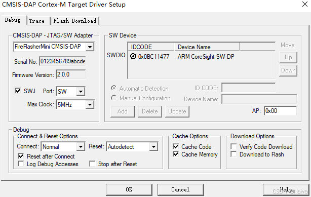This screenshot has height=197, width=311.
Task: Select the Automatic Detection radio button
Action: pos(113,88)
